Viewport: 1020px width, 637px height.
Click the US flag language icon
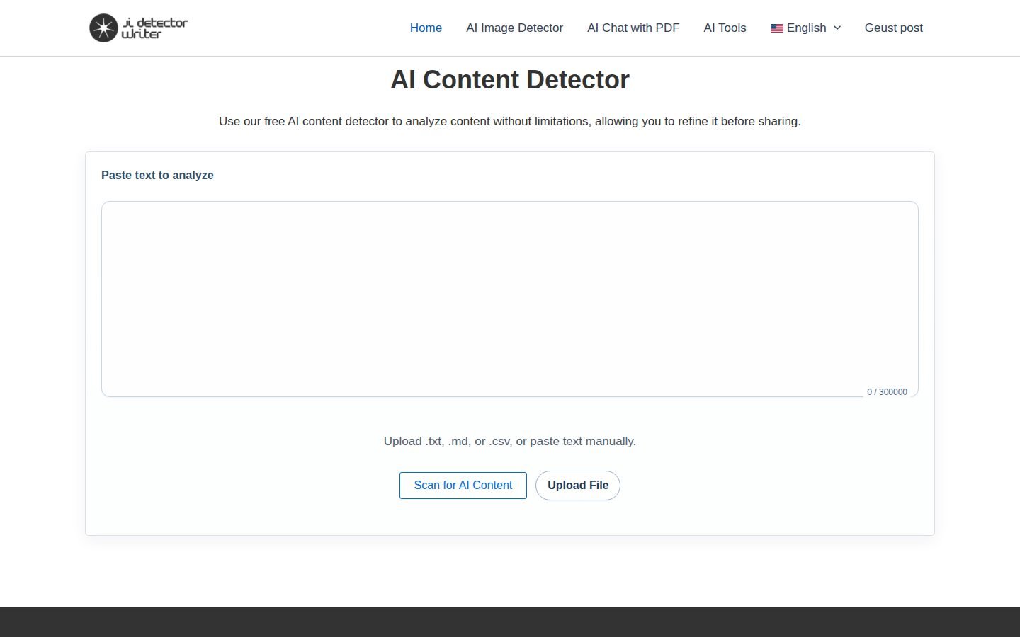[x=777, y=28]
